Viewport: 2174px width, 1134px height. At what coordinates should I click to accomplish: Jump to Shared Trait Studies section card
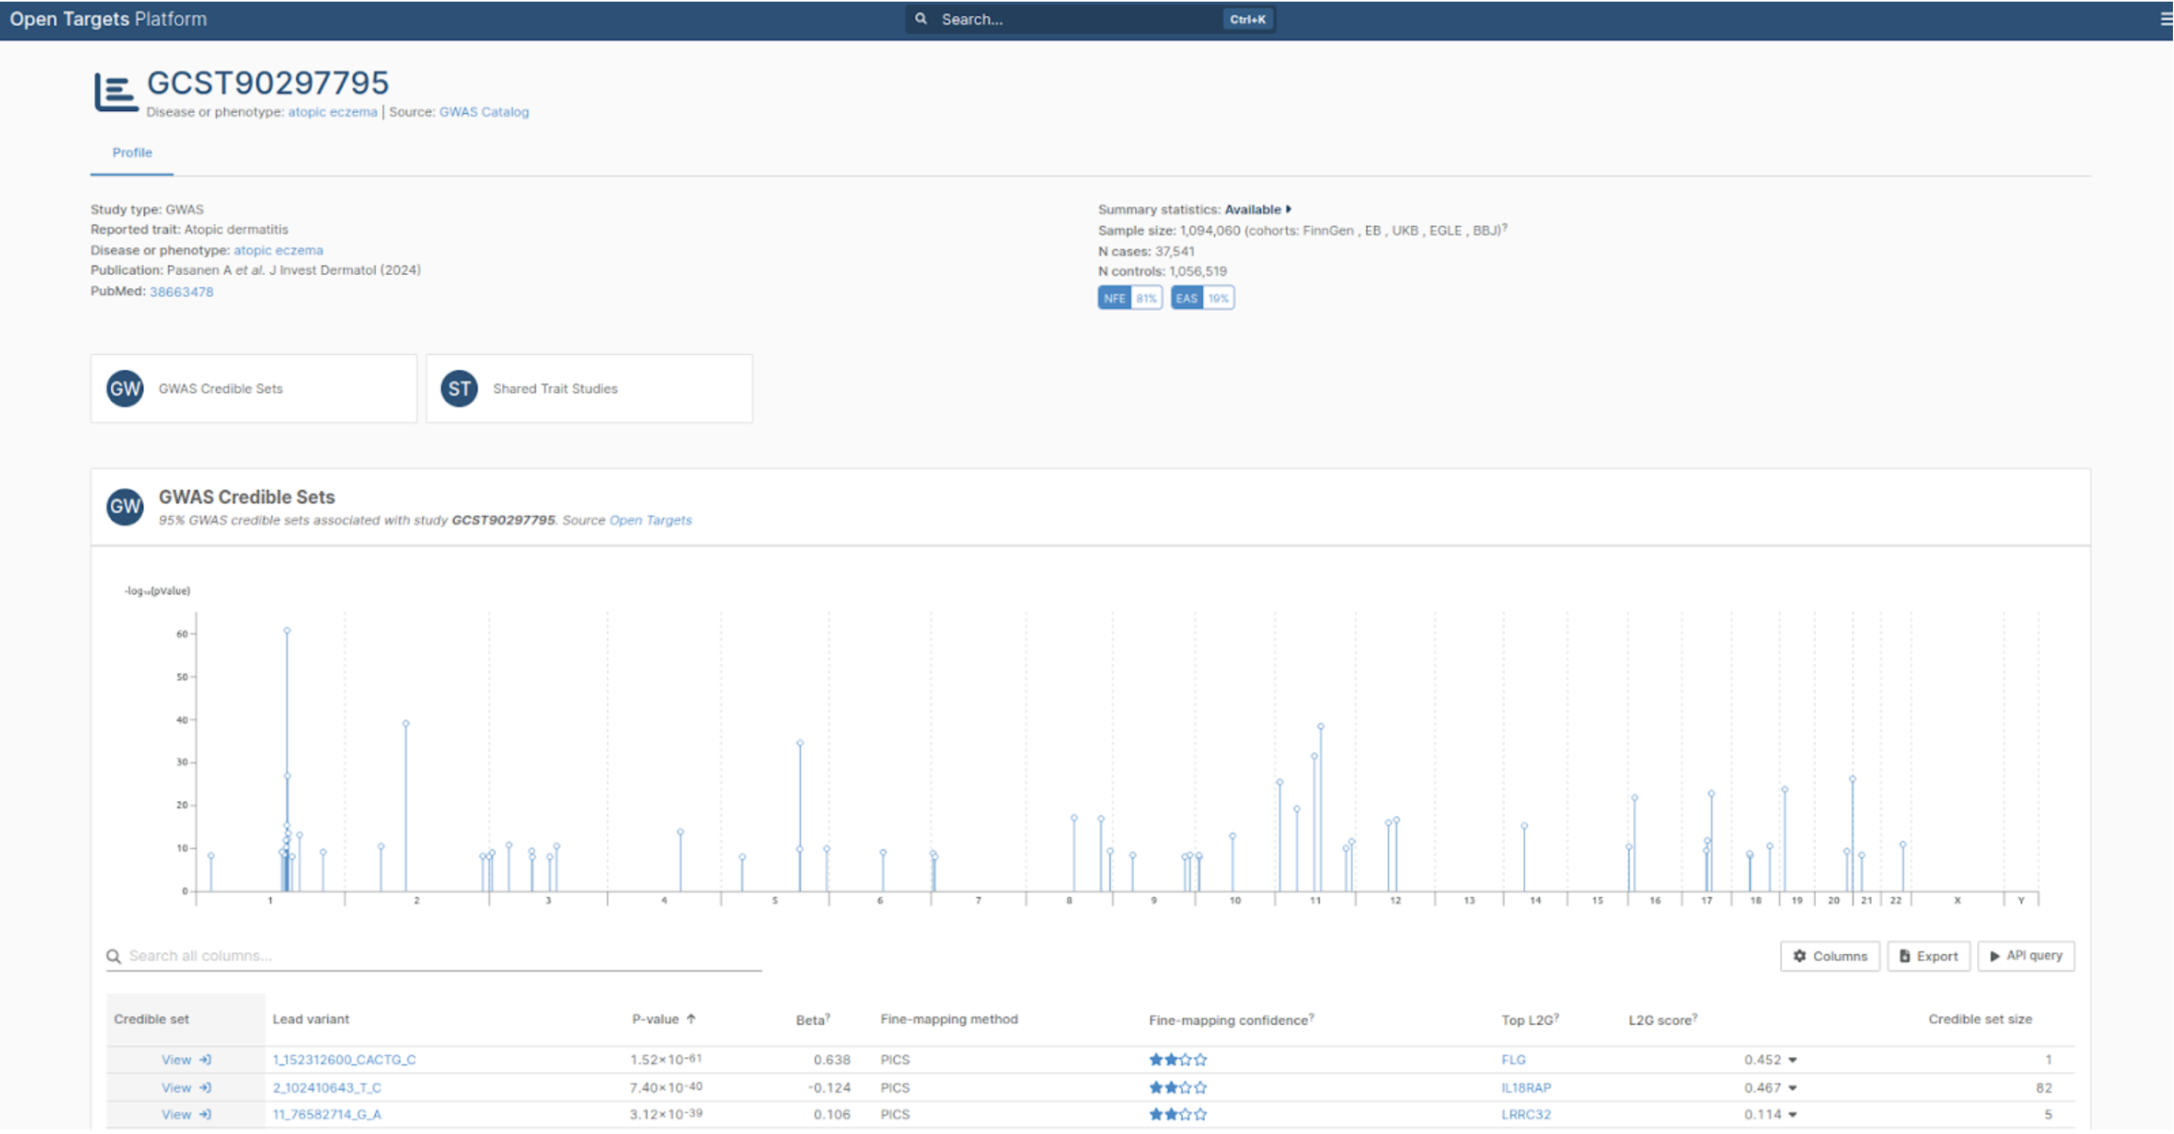coord(589,388)
